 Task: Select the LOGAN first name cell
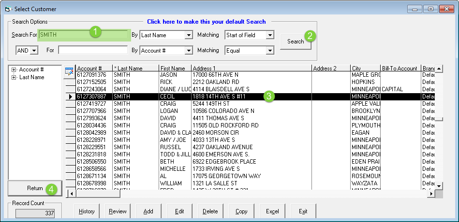pos(175,111)
